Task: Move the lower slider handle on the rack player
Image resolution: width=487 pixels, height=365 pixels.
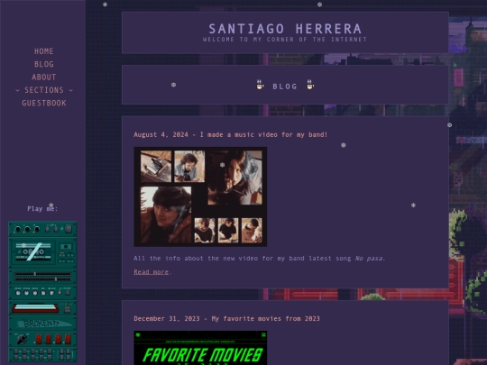Action: point(56,279)
